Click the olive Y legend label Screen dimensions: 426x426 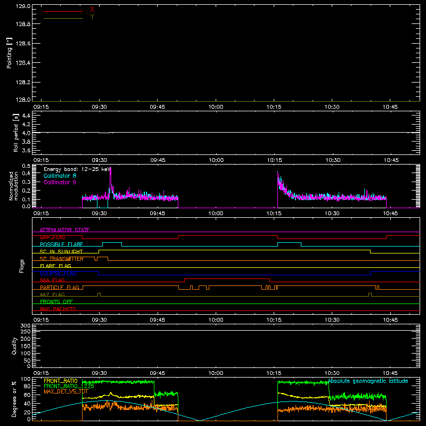92,17
